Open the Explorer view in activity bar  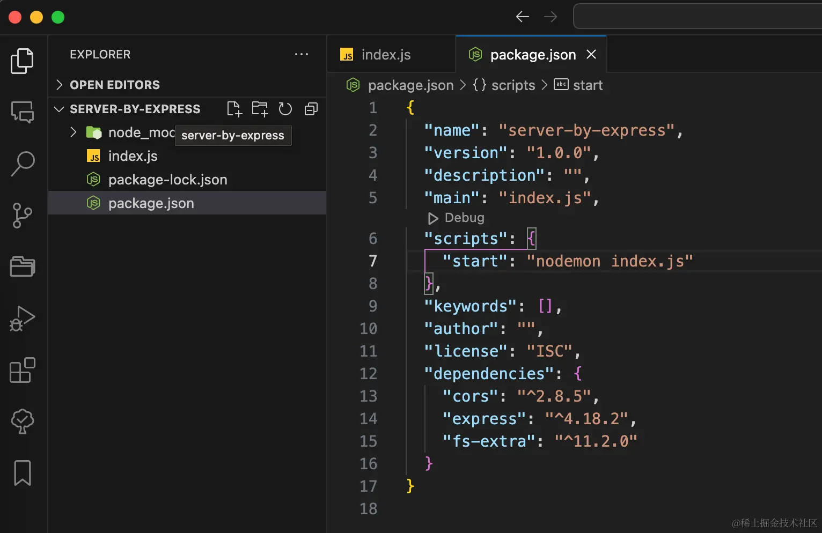[23, 61]
